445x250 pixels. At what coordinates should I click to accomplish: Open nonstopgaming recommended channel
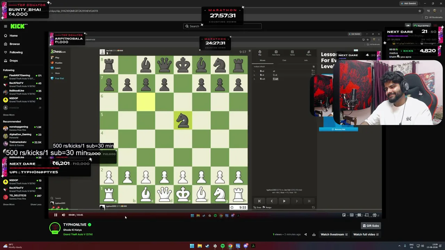point(22,128)
